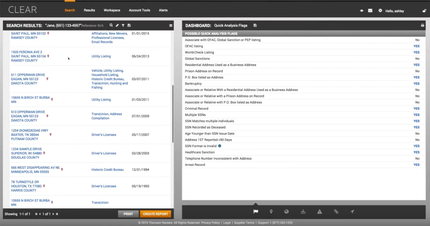Open the settings gear menu
Screen dimensions: 430x226
pos(380,11)
